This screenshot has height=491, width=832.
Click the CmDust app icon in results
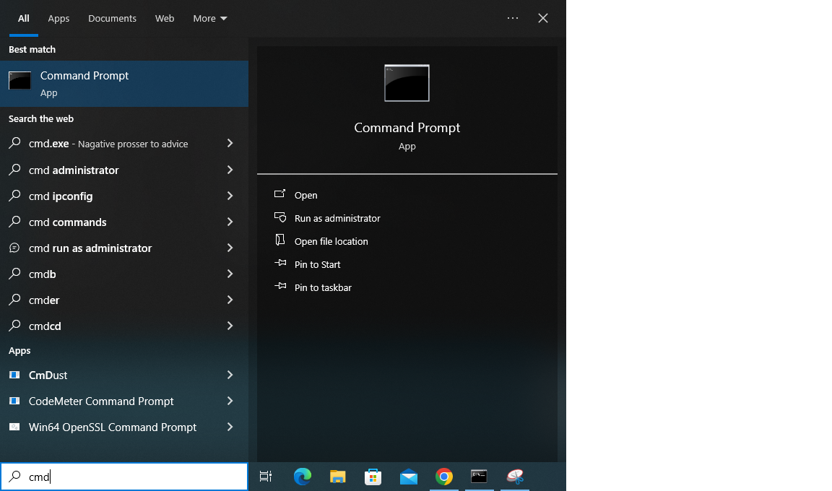click(x=14, y=375)
